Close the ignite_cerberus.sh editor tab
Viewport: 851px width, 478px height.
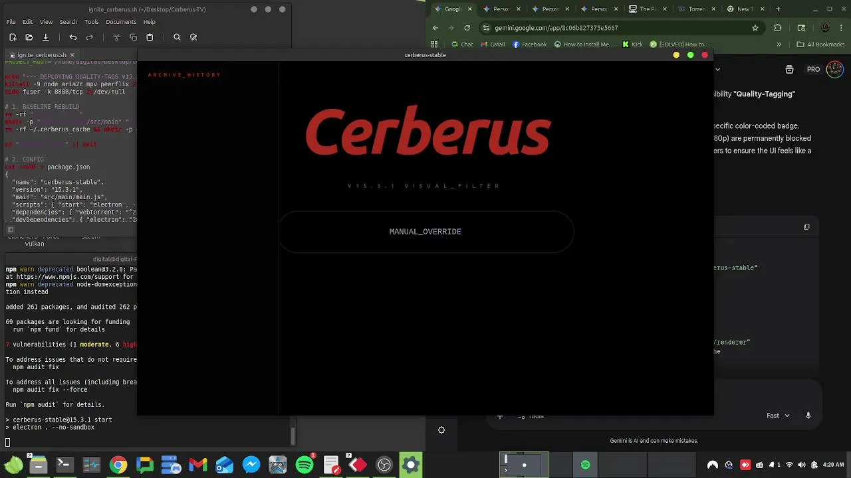pos(72,55)
